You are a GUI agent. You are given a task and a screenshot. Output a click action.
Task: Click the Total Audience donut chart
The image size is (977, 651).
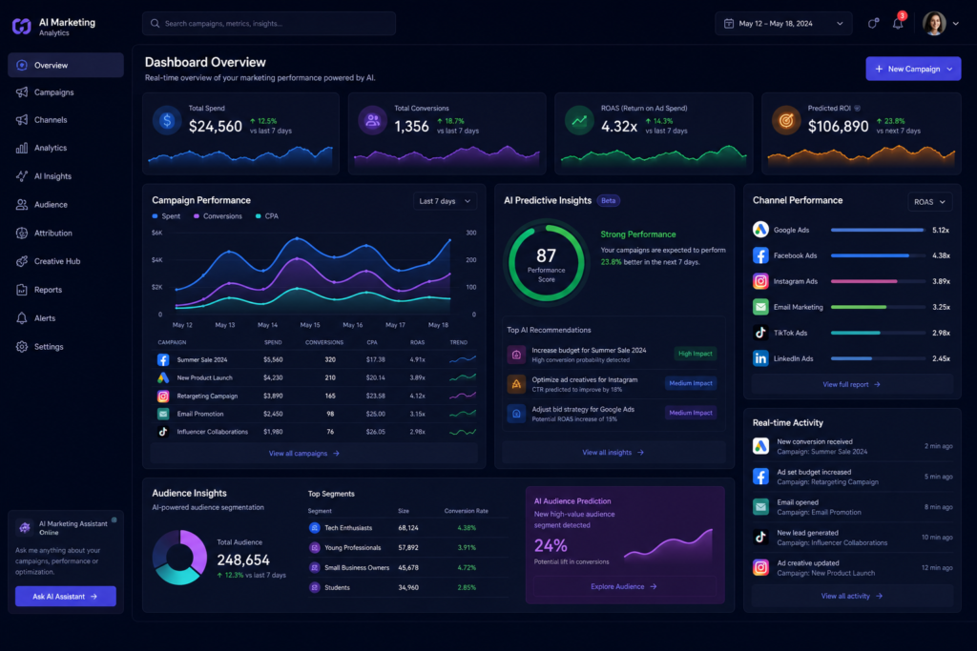click(x=179, y=557)
